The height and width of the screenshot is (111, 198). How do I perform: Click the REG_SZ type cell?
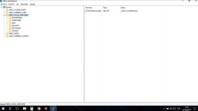point(106,11)
